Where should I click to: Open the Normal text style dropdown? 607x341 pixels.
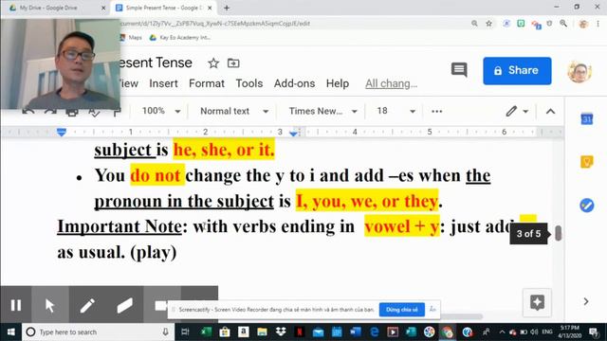[234, 112]
